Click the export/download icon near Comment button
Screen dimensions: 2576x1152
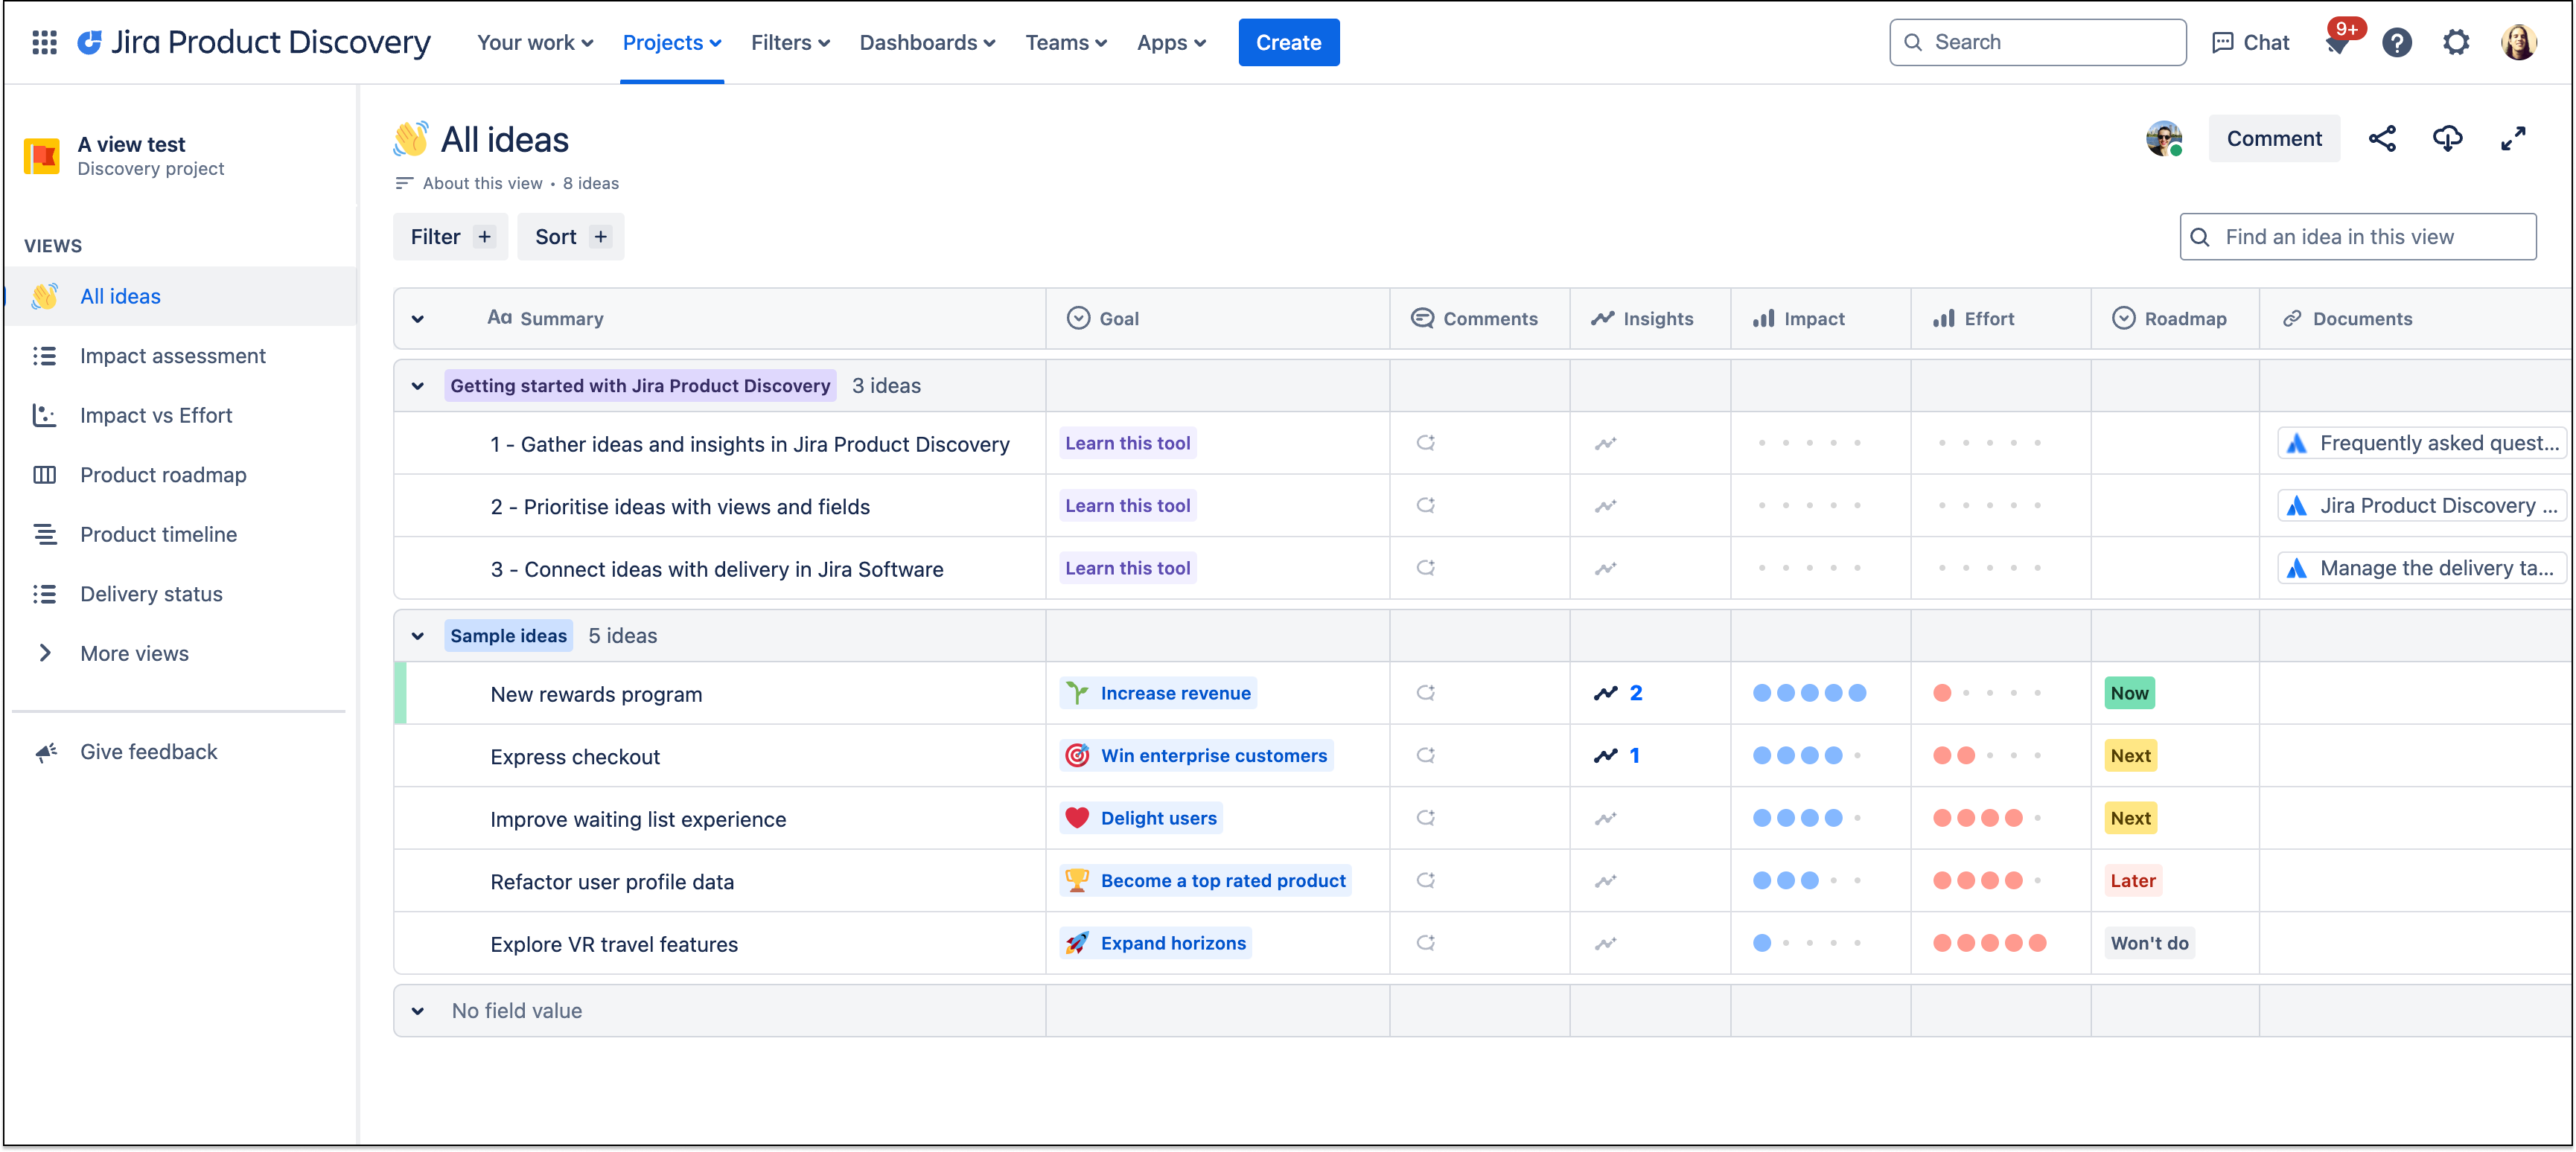(2448, 138)
